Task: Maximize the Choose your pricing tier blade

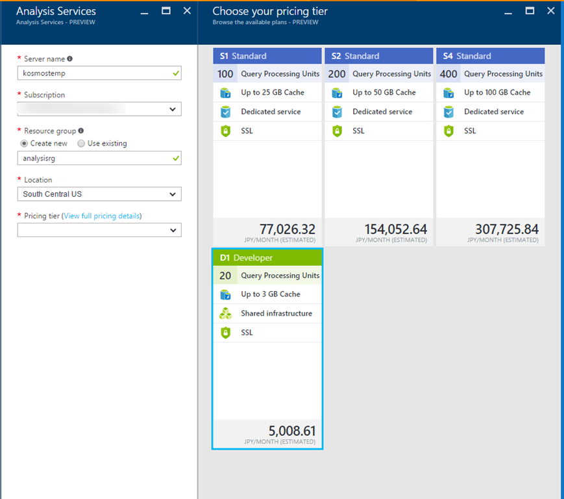Action: click(530, 11)
